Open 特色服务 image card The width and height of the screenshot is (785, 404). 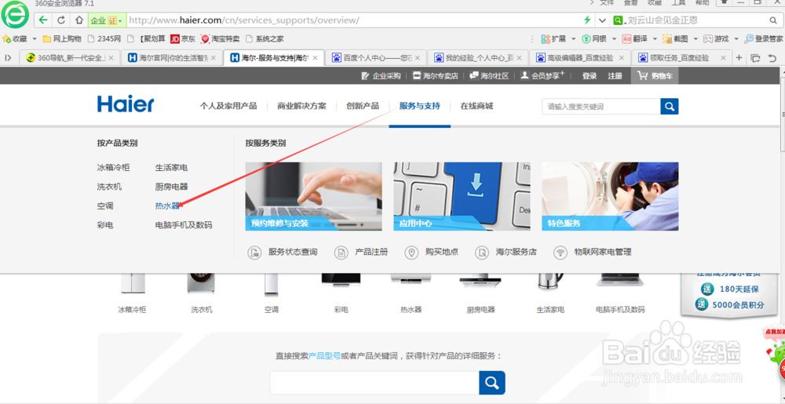[x=610, y=196]
